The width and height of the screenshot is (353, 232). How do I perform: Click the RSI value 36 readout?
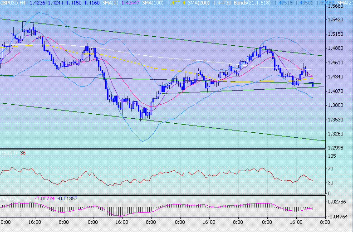[x=23, y=153]
